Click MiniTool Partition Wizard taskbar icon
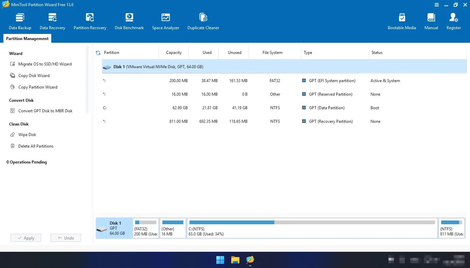470x268 pixels. [x=250, y=260]
